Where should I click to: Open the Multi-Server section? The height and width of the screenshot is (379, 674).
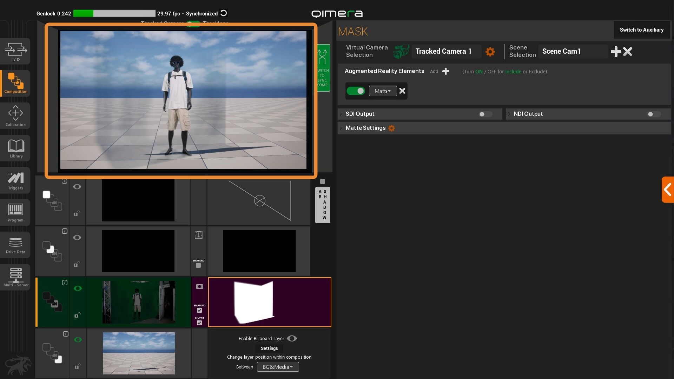pyautogui.click(x=15, y=277)
